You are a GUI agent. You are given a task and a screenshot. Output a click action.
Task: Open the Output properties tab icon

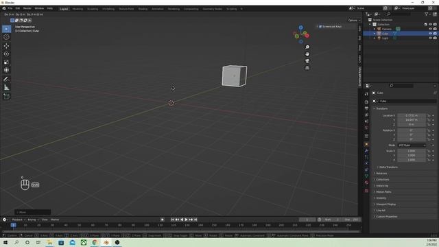click(366, 108)
